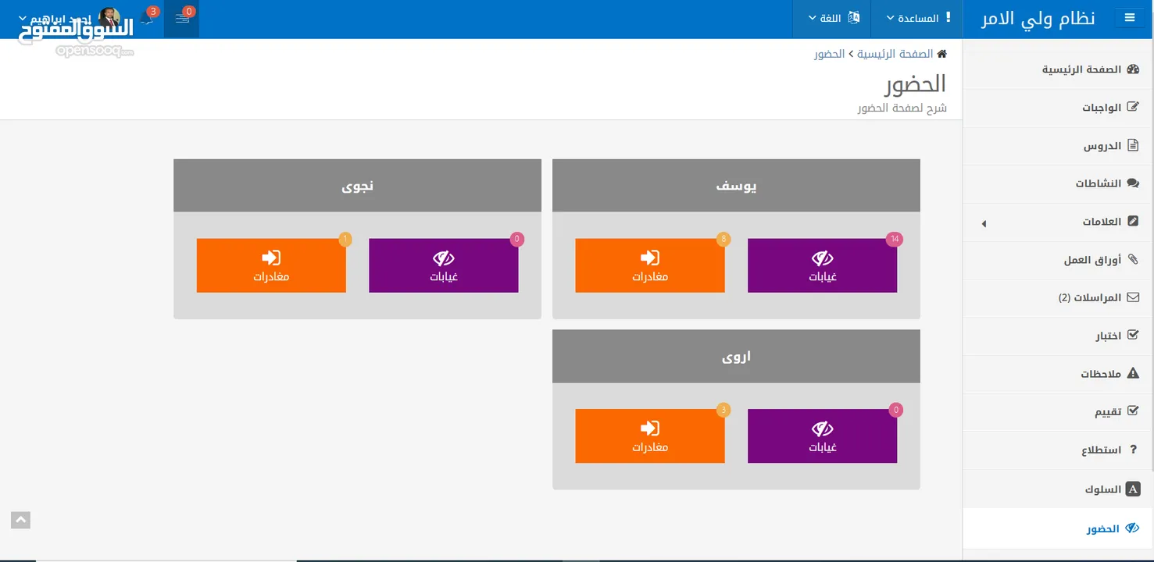The image size is (1154, 562).
Task: Click the نظام ولي الامر title
Action: [1038, 19]
